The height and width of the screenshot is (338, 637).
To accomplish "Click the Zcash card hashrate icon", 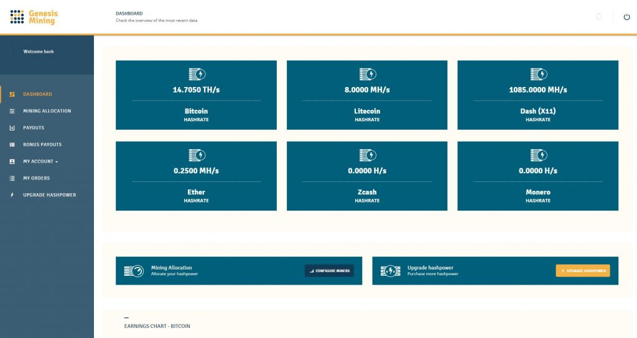I will coord(368,155).
